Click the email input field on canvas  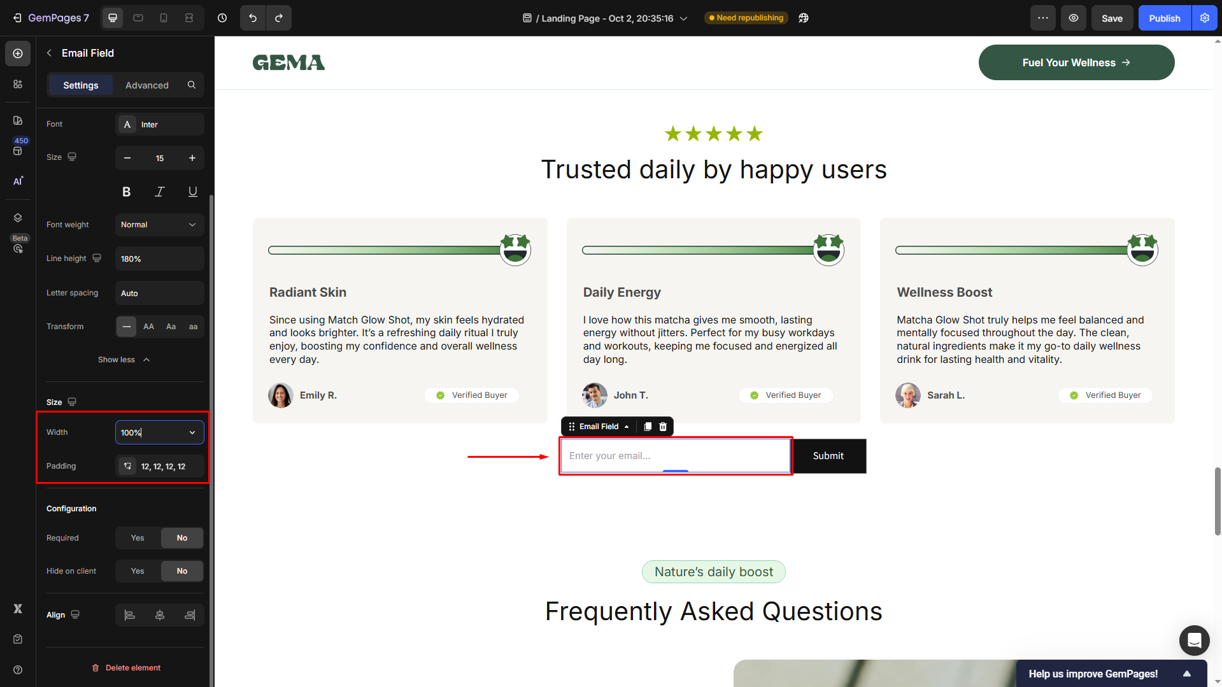[675, 456]
